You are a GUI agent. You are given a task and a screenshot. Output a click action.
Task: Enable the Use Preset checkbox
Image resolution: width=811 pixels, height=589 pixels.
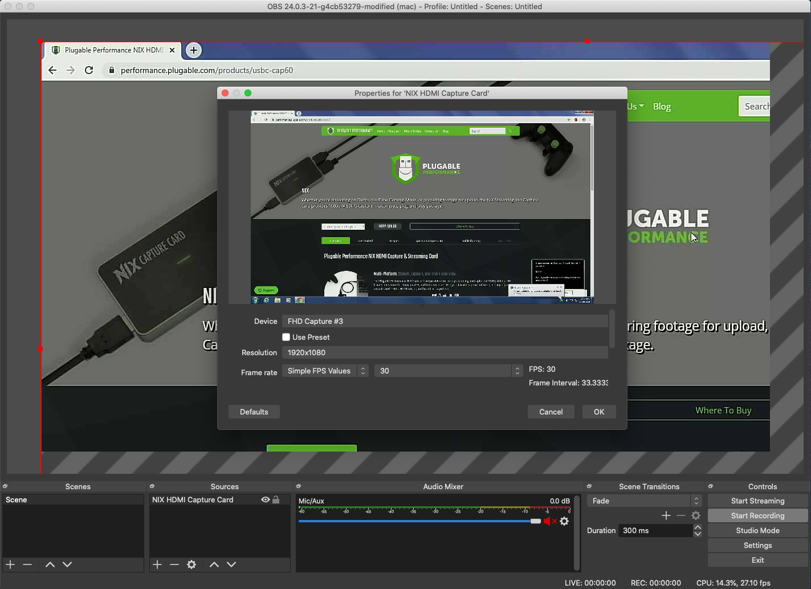(286, 337)
